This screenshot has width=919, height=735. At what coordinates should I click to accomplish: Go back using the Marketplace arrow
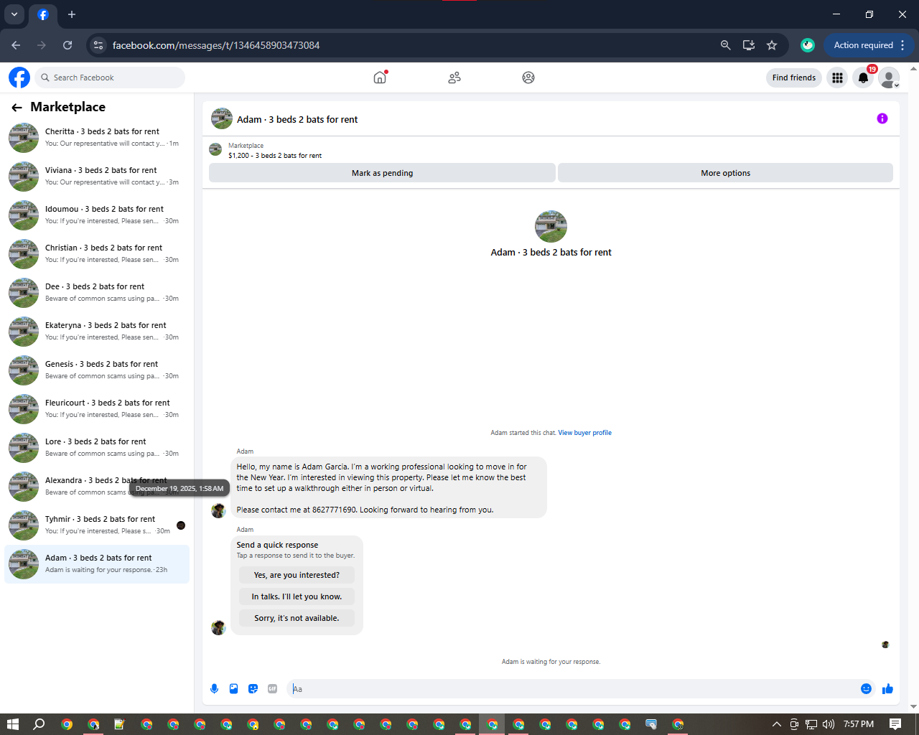coord(17,108)
